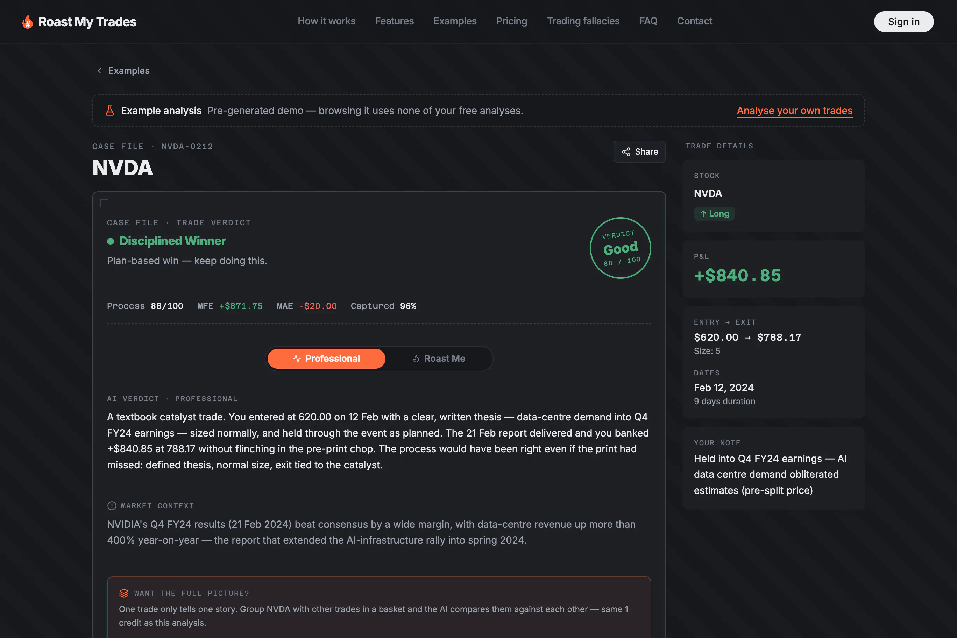Screen dimensions: 957x638
Task: Click the WANT THE FULL PICTURE? heading
Action: 192,593
